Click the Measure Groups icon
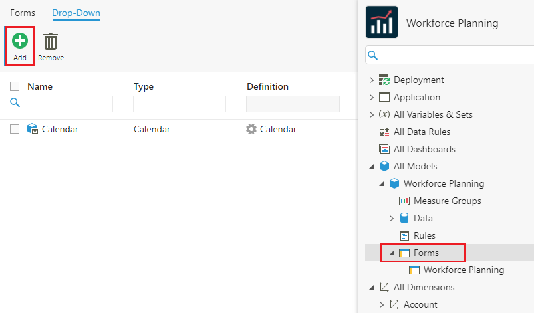This screenshot has height=313, width=534. click(404, 201)
